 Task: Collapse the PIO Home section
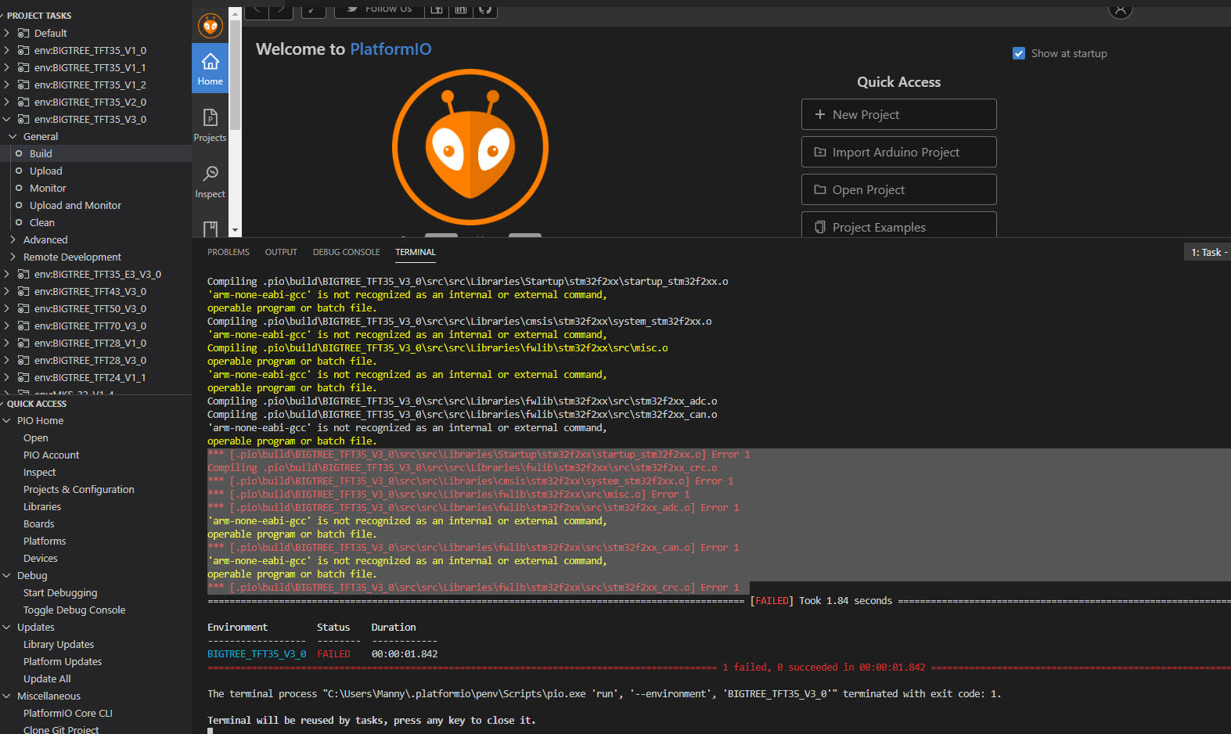click(x=7, y=420)
